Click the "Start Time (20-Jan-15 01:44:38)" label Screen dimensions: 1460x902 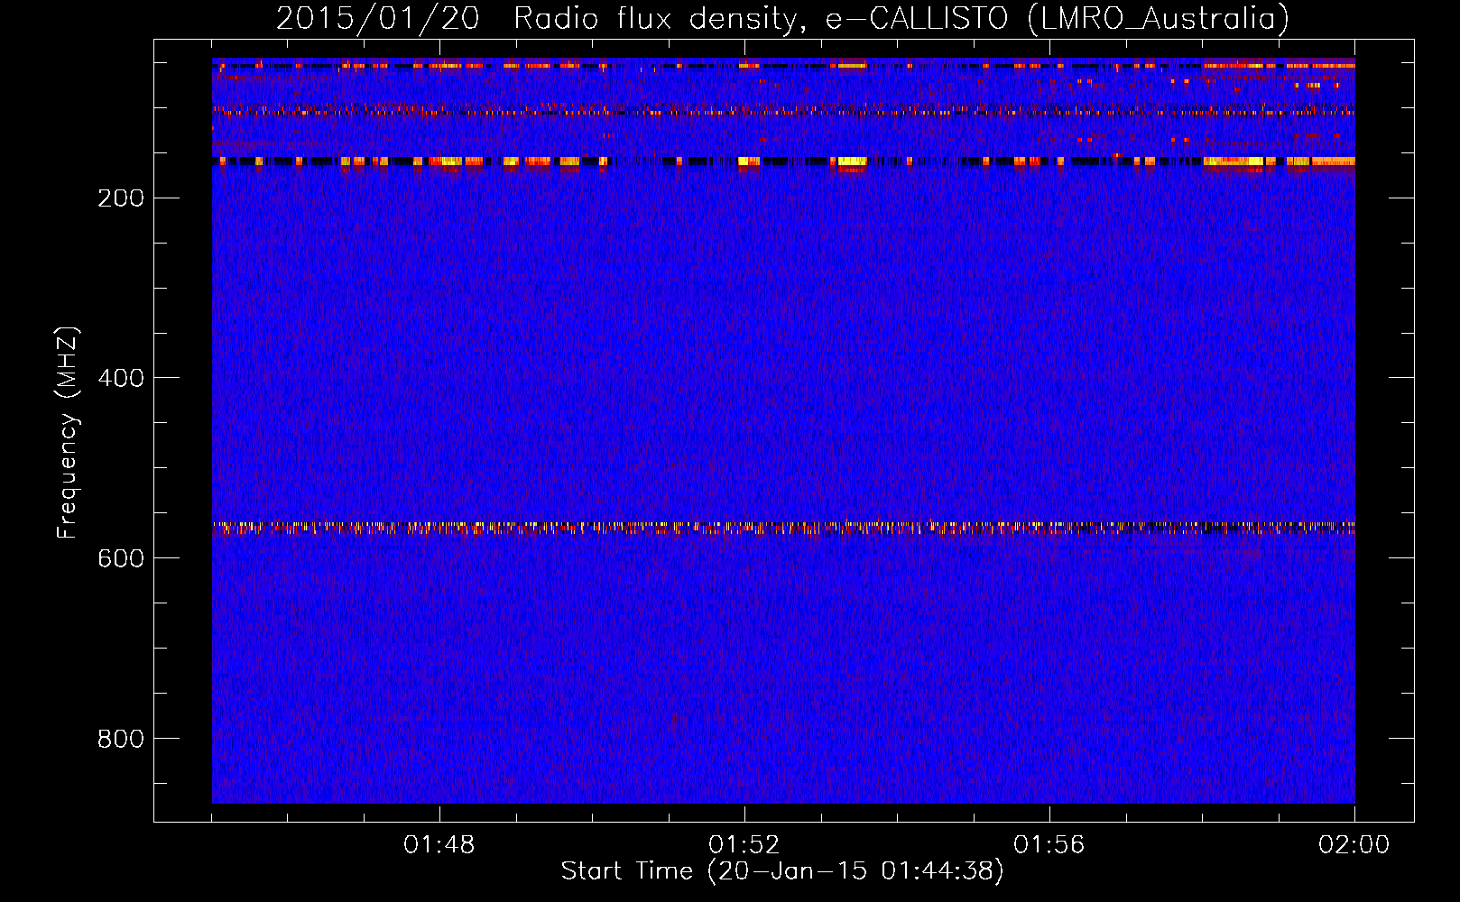(x=782, y=871)
